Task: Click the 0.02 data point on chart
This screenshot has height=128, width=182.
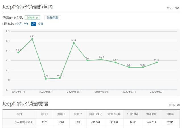Action: (60, 78)
